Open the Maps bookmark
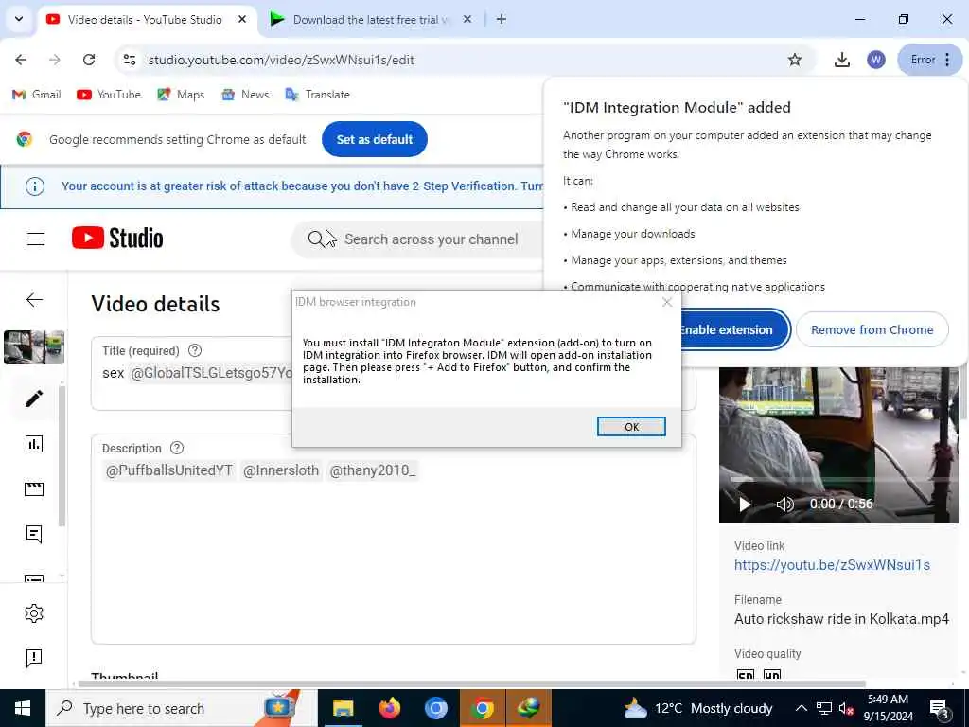This screenshot has height=727, width=969. (x=181, y=95)
